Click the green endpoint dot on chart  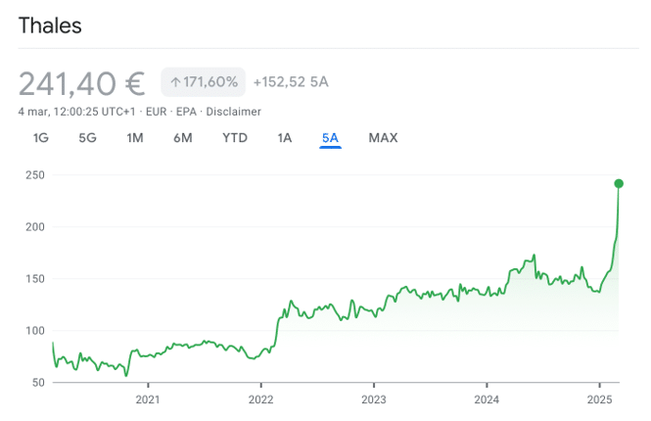tap(619, 183)
